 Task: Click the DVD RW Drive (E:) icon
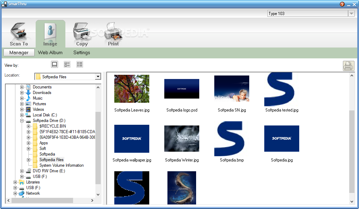[x=28, y=171]
